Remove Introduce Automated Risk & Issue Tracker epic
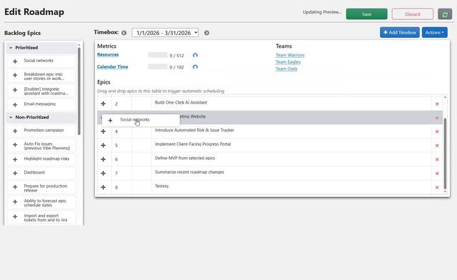This screenshot has height=280, width=457. pos(437,131)
